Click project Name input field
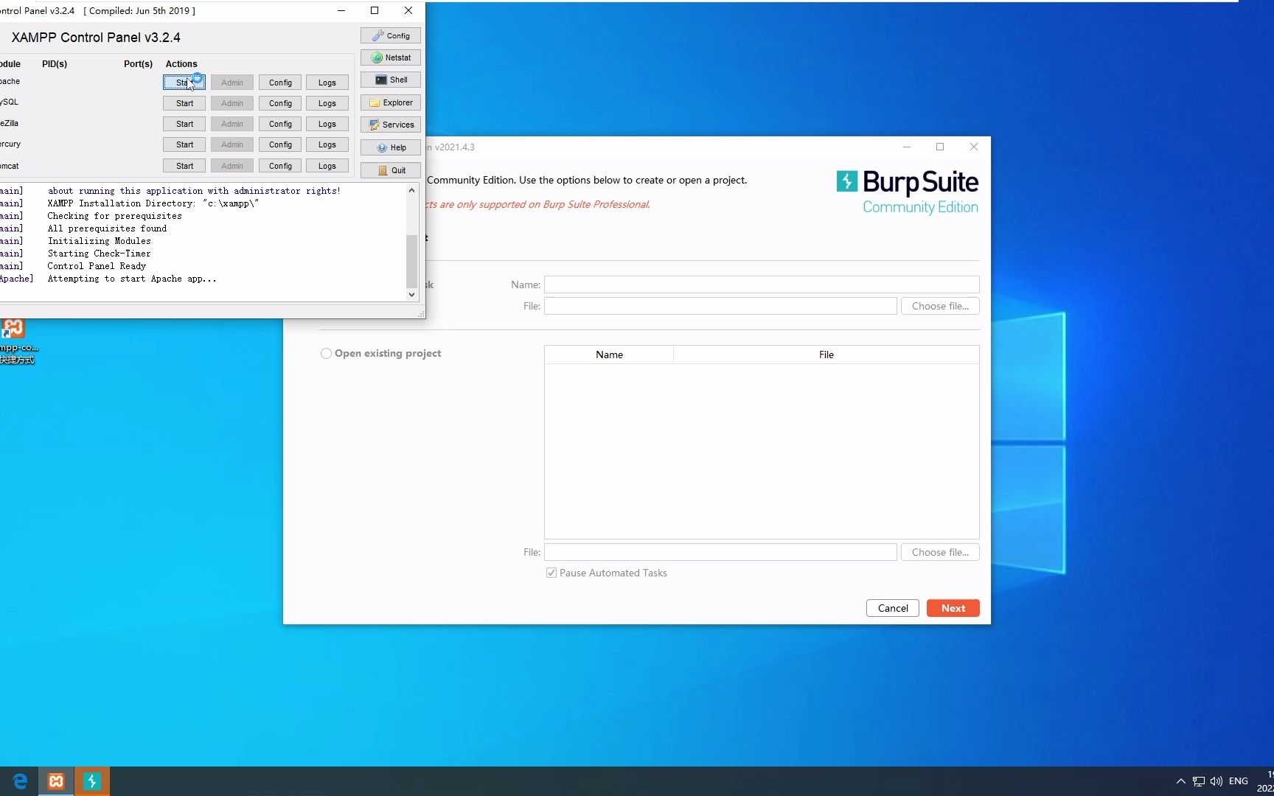 point(762,284)
